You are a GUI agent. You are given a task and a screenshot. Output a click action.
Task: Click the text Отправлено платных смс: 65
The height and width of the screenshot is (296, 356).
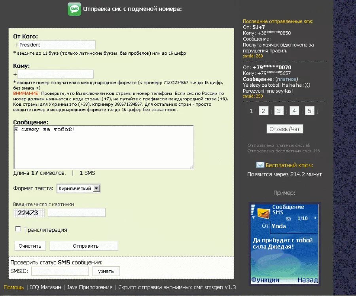coord(279,145)
